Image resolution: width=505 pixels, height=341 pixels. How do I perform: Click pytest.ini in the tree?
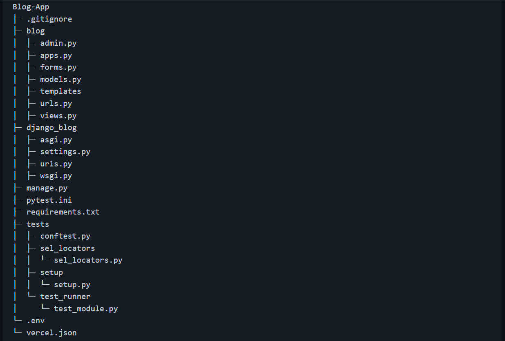(49, 200)
